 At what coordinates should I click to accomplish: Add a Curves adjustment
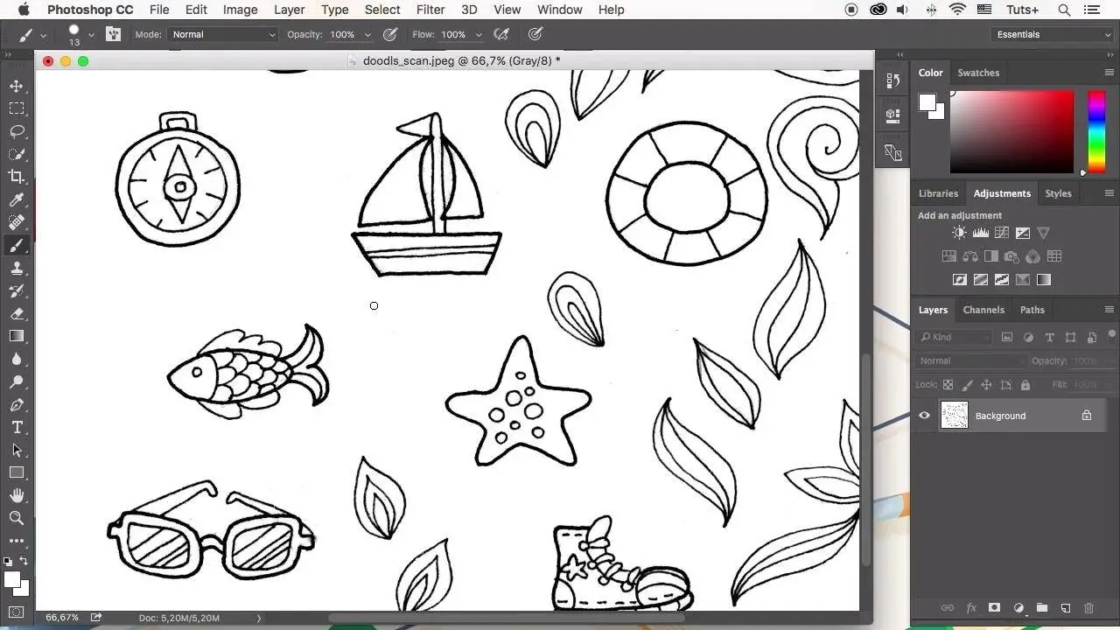click(1002, 233)
